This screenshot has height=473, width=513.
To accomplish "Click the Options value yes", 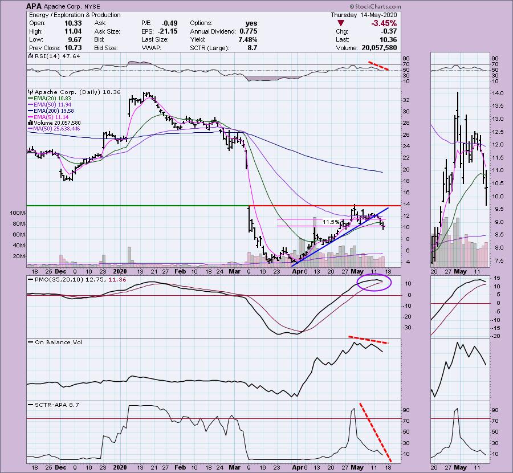I will (251, 23).
